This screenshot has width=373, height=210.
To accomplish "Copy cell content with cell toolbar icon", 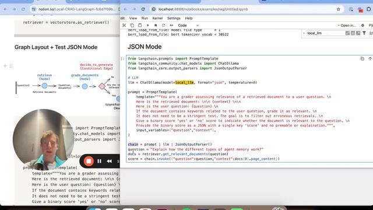I will click(362, 58).
